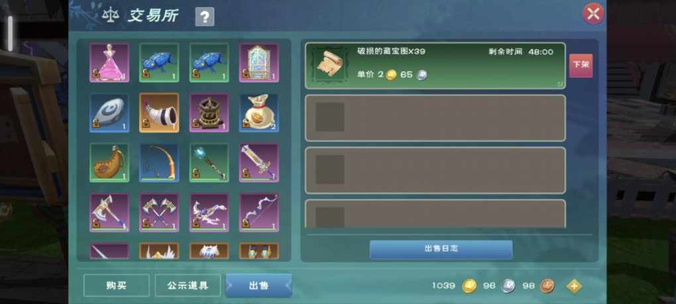This screenshot has height=304, width=676.
Task: Open the 出售日志 sales log
Action: 441,249
